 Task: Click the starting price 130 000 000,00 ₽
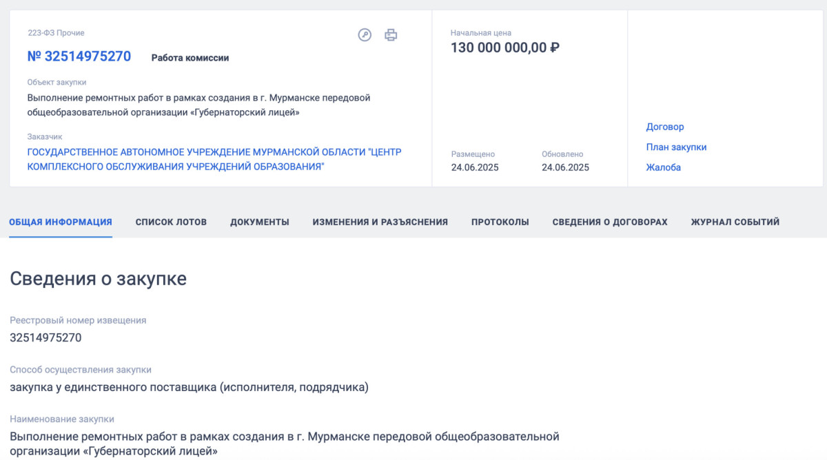coord(505,48)
